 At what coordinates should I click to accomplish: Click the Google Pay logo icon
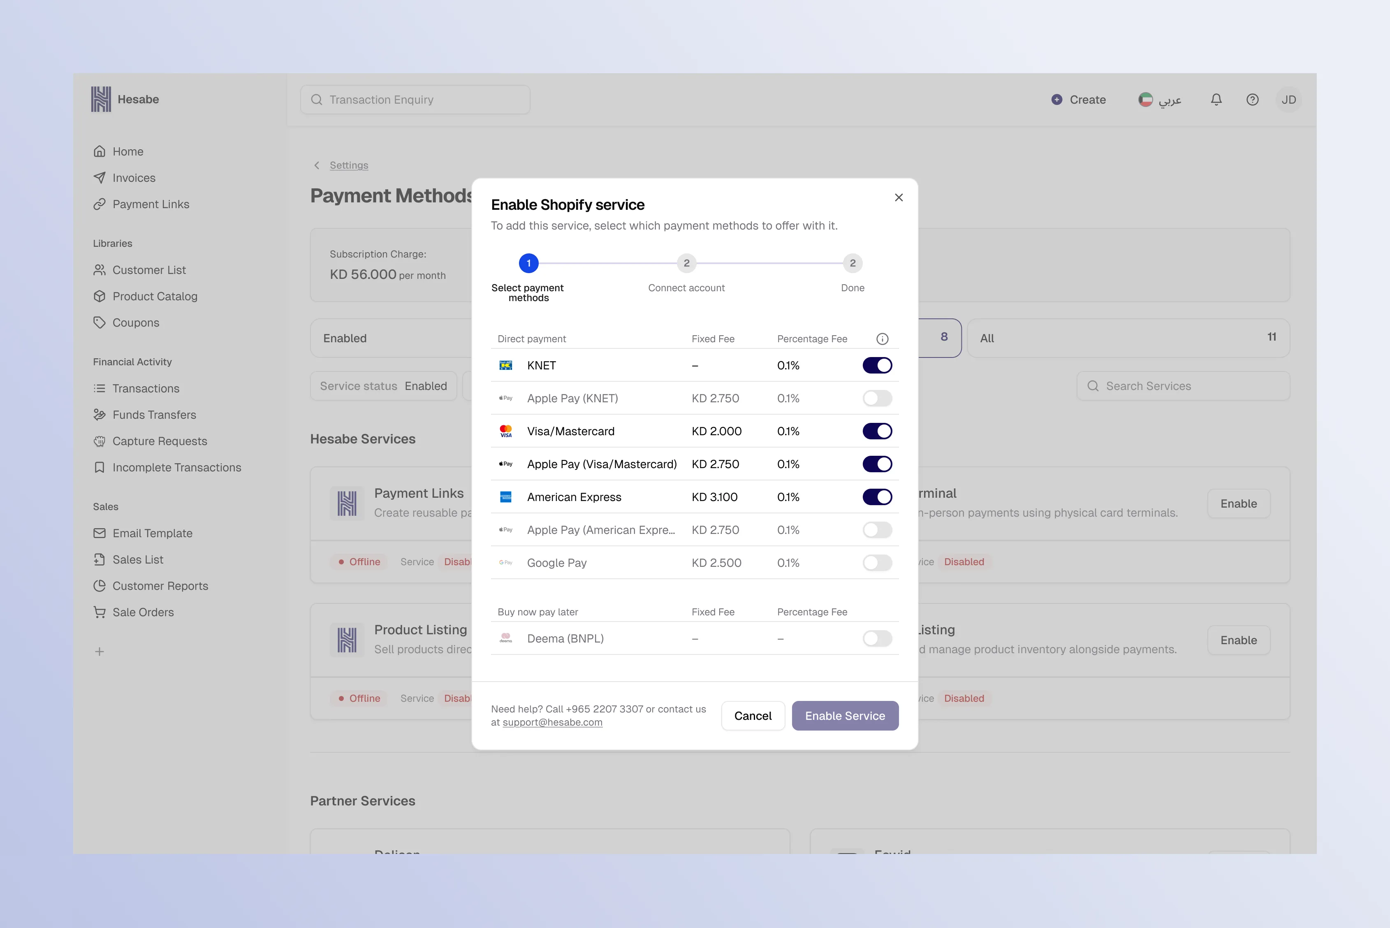pos(505,563)
